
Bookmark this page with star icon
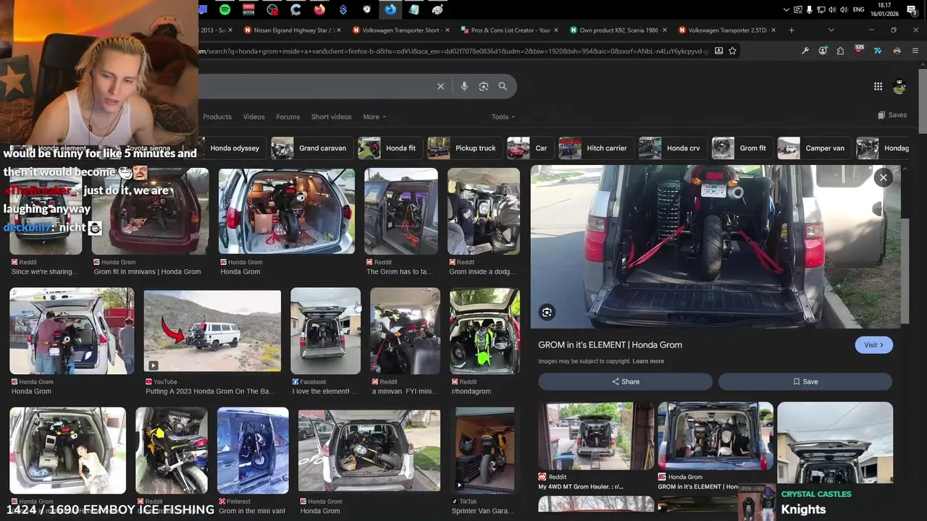tap(732, 51)
